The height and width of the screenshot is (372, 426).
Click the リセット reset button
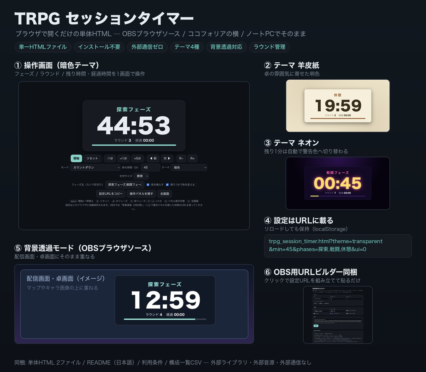[92, 158]
